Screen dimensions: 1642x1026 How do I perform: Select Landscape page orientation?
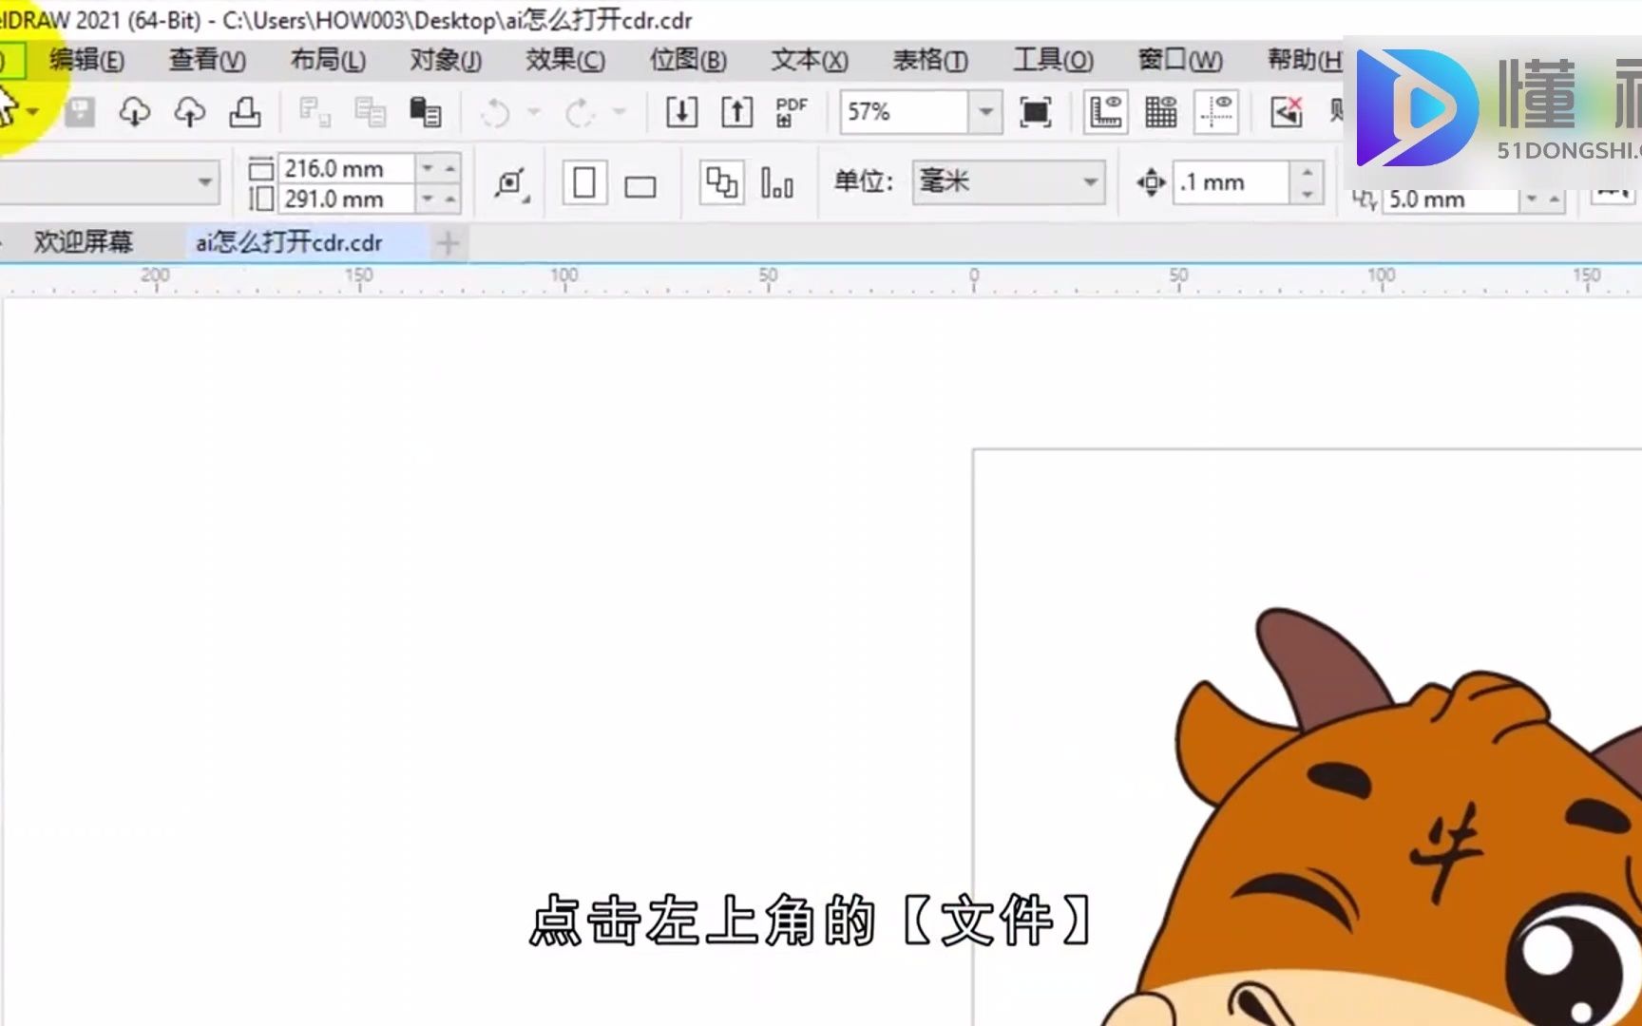[x=640, y=185]
